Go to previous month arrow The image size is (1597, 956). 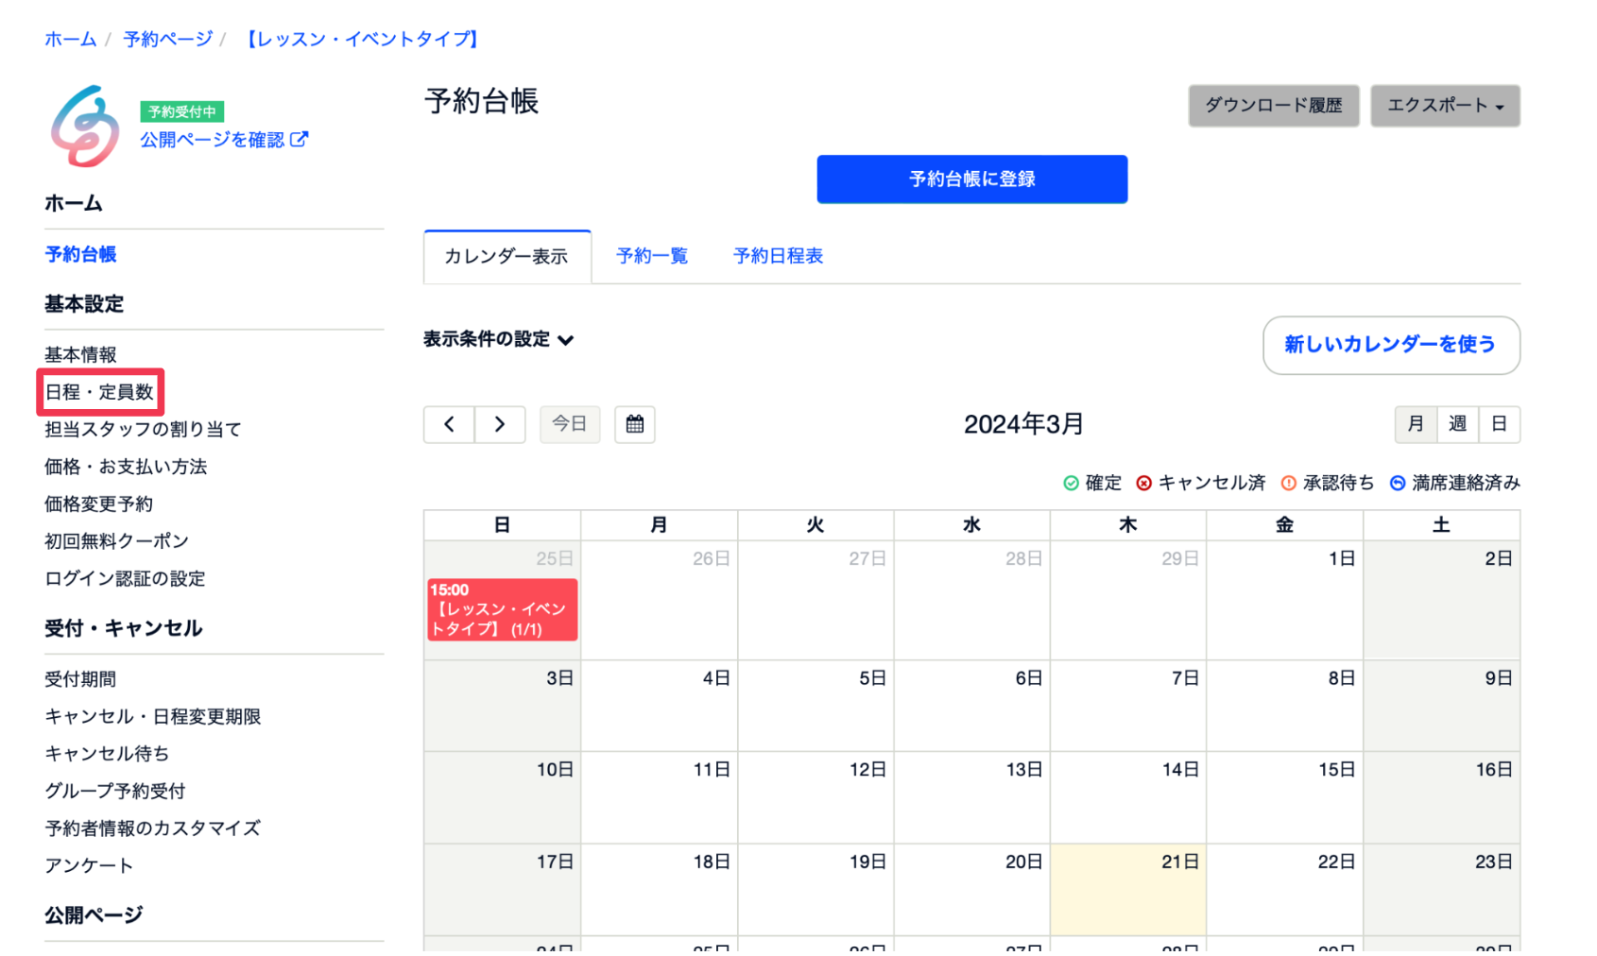tap(449, 424)
